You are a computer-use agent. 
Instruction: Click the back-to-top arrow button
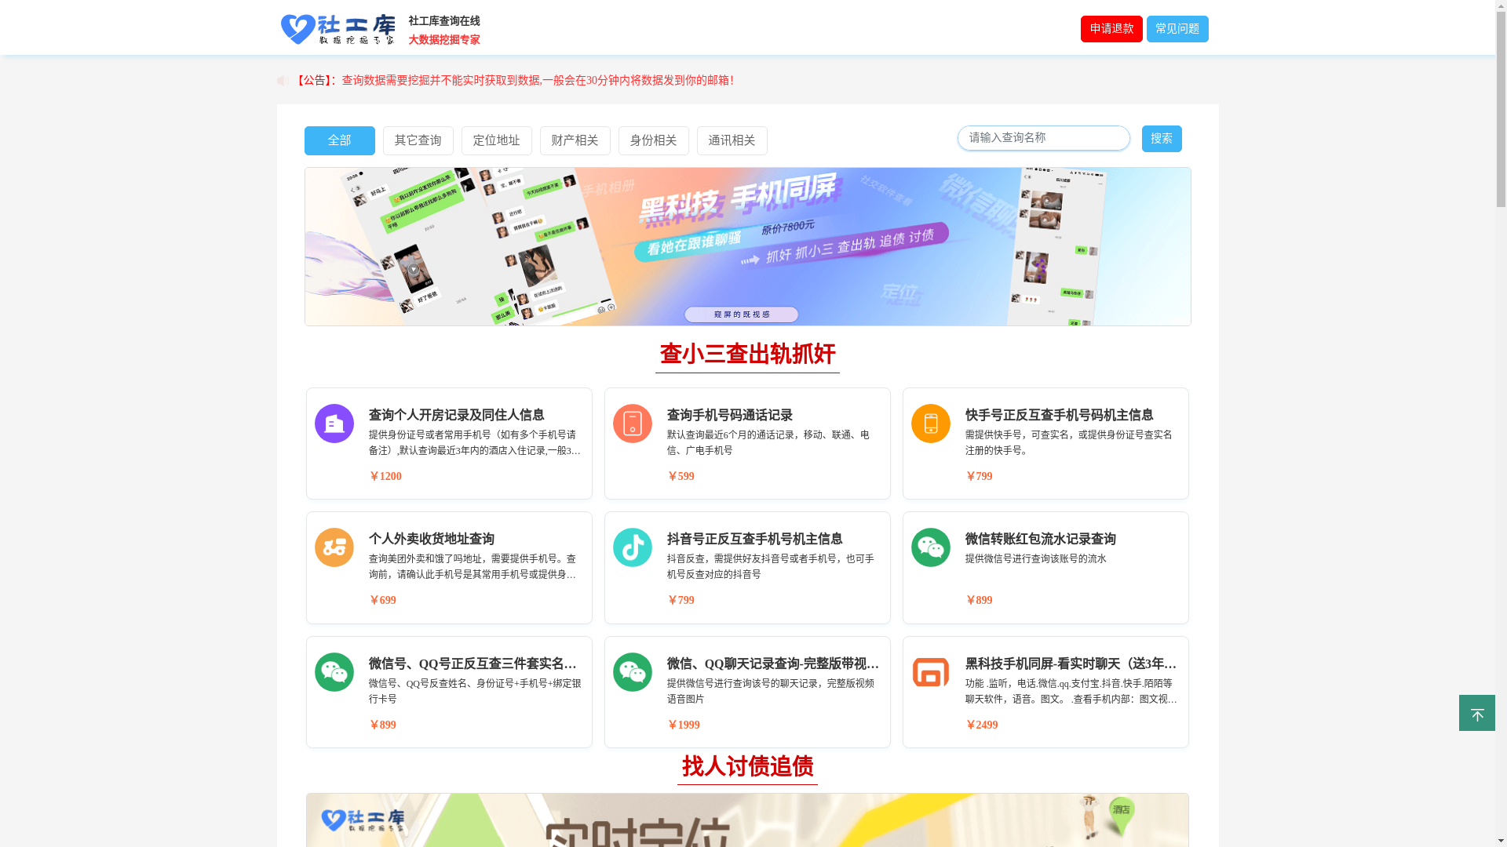1477,713
